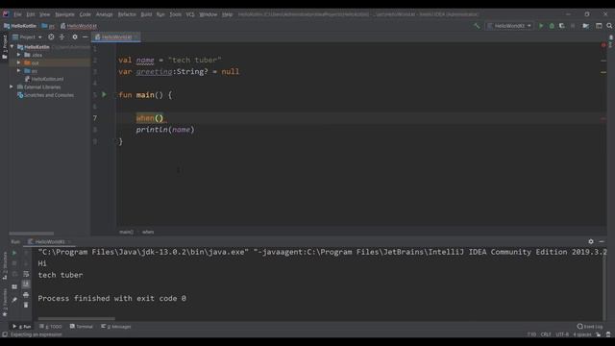
Task: Open Project panel settings gear
Action: pos(75,37)
